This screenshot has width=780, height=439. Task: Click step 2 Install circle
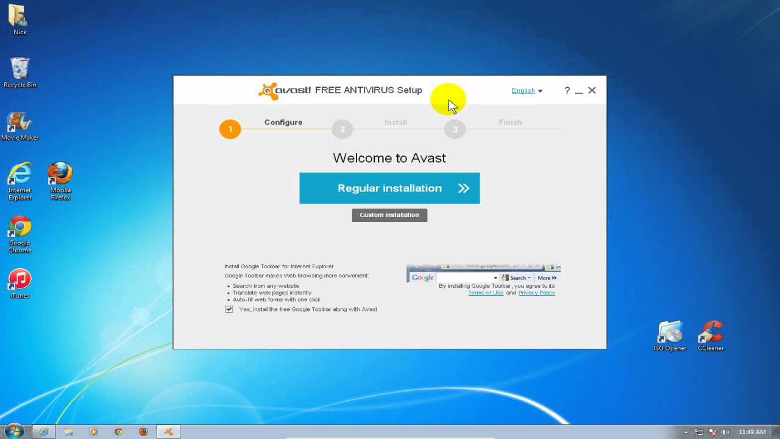(x=342, y=129)
